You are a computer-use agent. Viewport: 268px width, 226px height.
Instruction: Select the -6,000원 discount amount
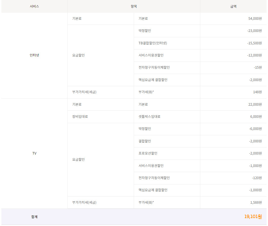click(x=255, y=129)
